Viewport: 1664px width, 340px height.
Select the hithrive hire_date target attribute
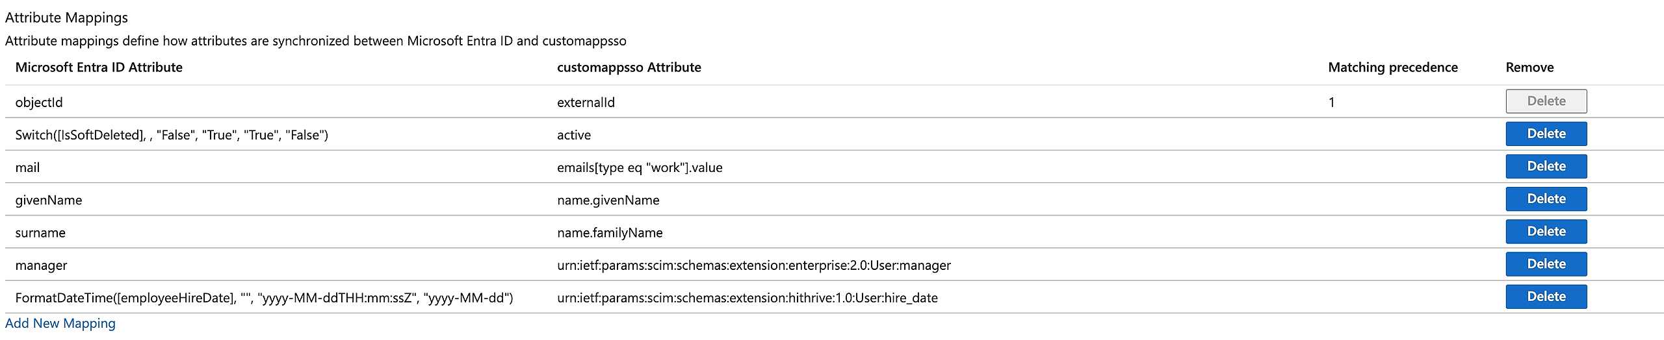coord(747,298)
